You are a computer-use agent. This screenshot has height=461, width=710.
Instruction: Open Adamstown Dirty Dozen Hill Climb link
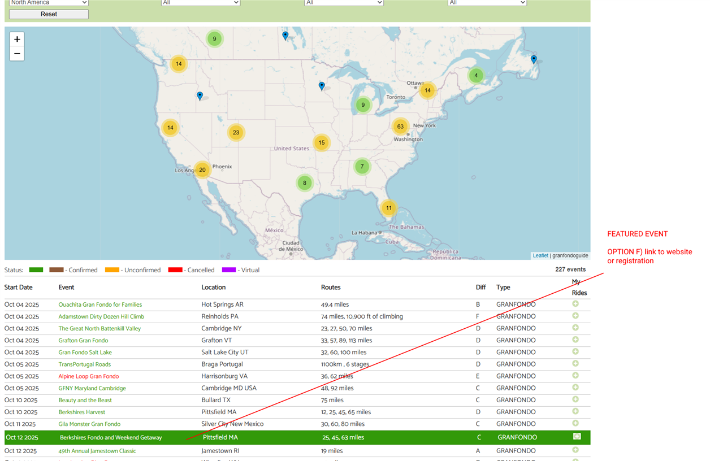101,316
